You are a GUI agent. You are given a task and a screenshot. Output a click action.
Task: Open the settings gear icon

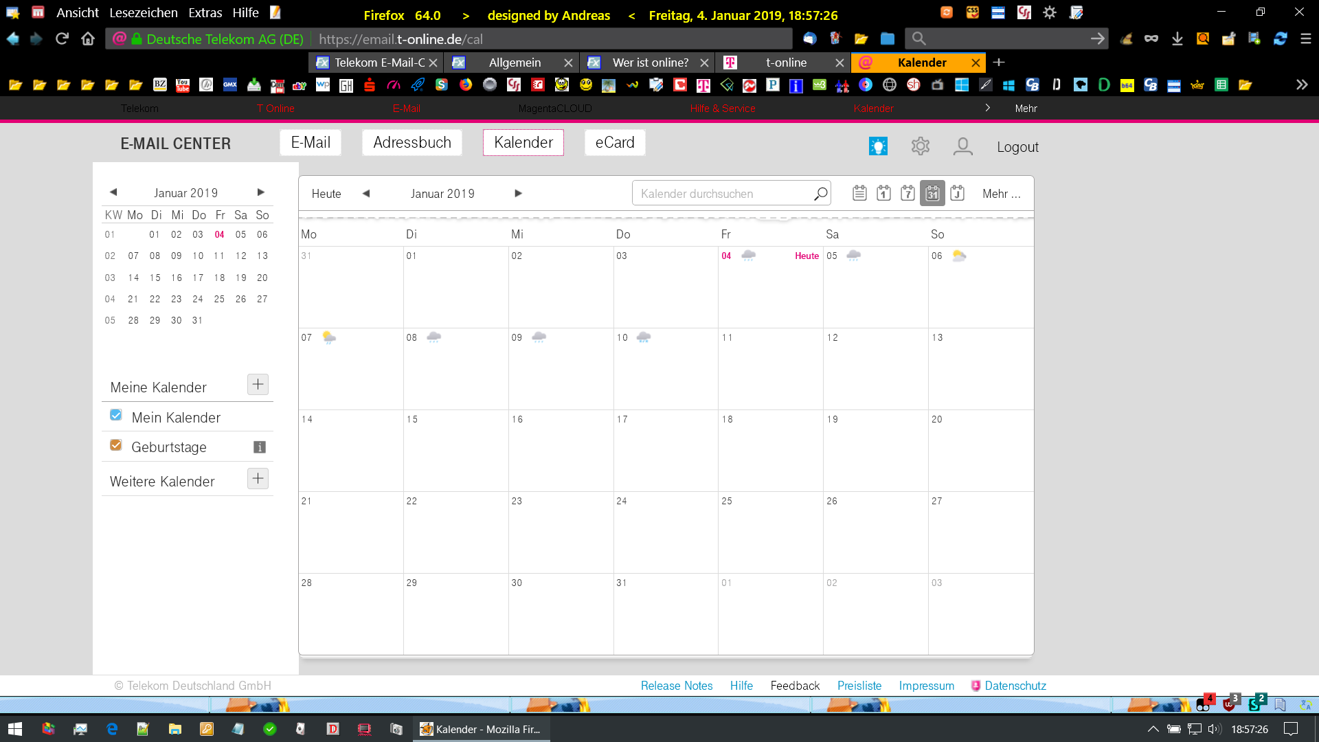(x=921, y=146)
